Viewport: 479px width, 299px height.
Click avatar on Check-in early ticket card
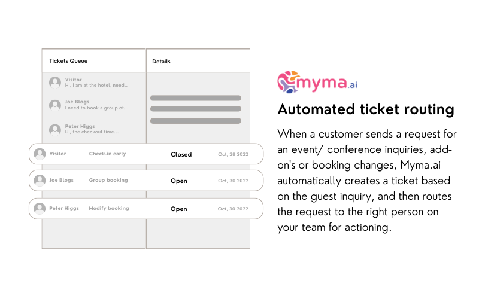coord(40,154)
